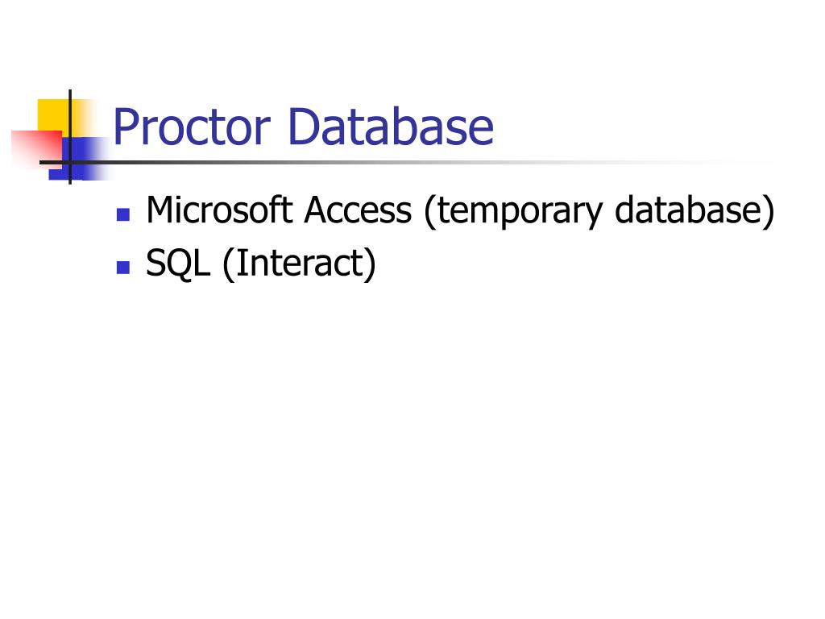Click the red gradient square decoration

[32, 147]
